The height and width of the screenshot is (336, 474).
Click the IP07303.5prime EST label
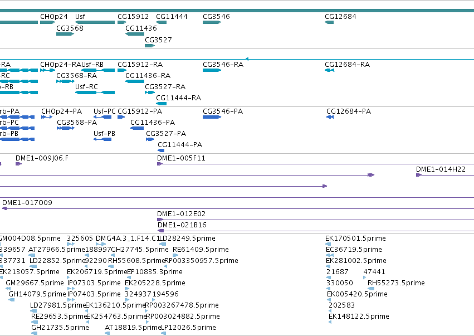[x=94, y=283]
